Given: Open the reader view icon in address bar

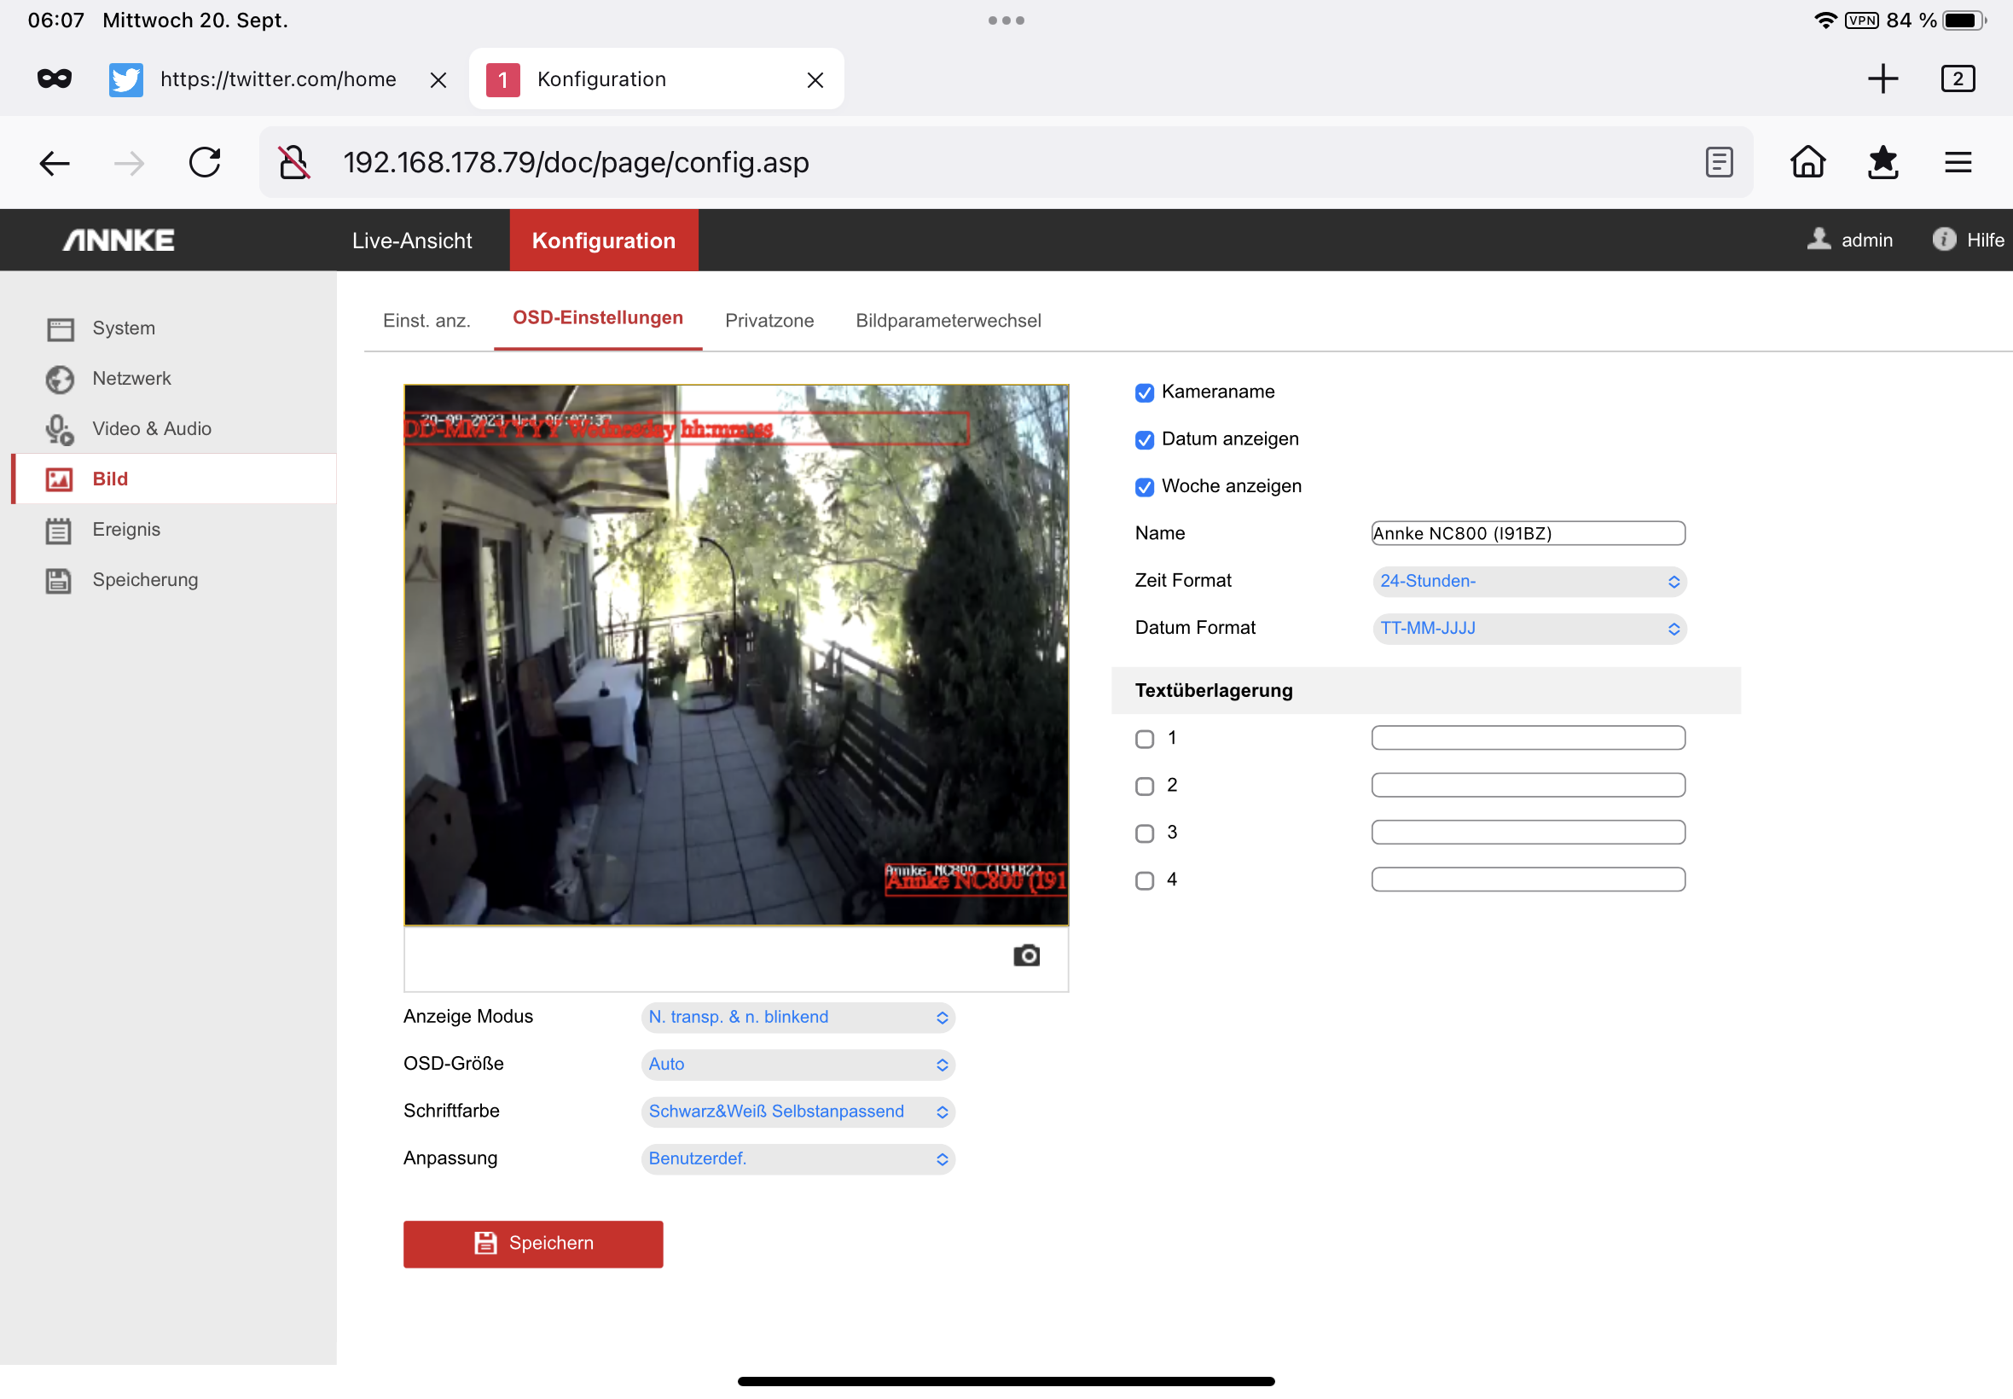Looking at the screenshot, I should [1719, 162].
